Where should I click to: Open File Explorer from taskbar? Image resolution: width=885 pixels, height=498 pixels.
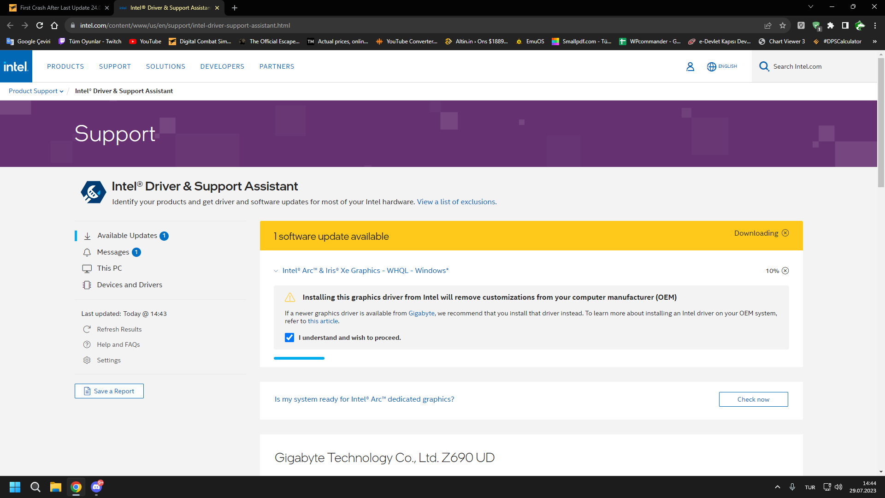click(x=56, y=487)
